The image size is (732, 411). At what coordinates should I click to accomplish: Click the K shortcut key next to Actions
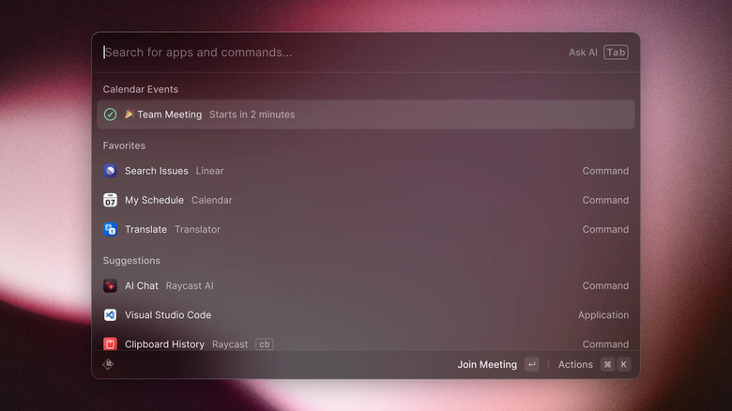[x=624, y=364]
